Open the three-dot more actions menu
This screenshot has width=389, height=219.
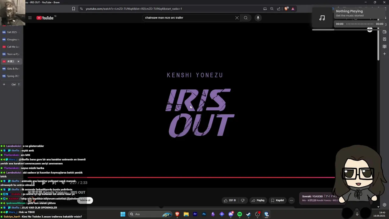coord(291,200)
